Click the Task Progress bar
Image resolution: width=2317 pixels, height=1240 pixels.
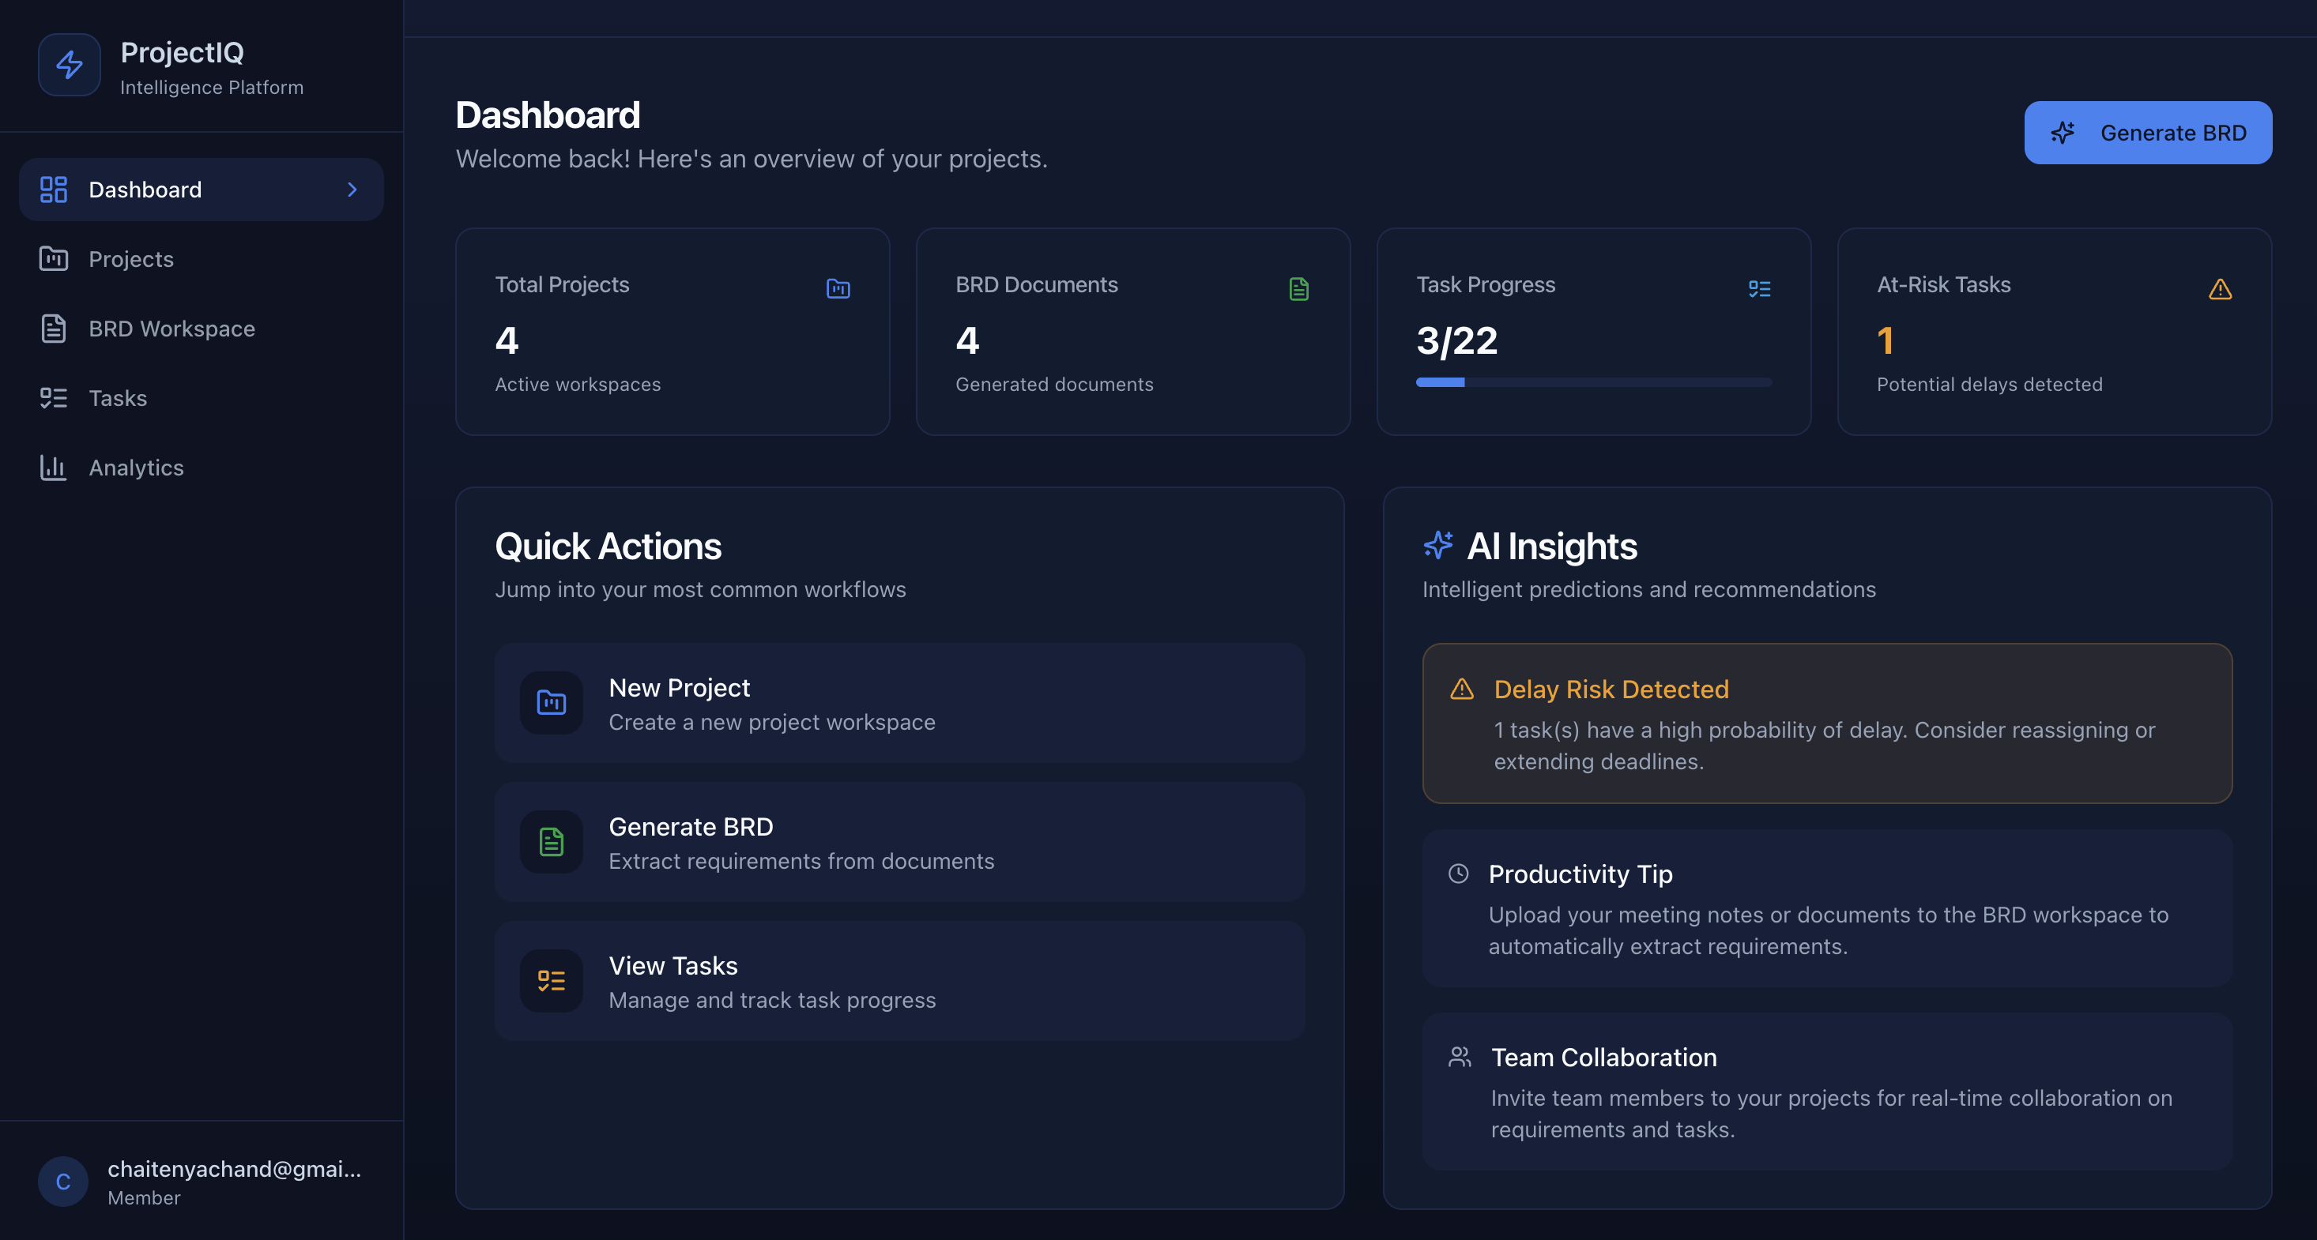tap(1593, 382)
